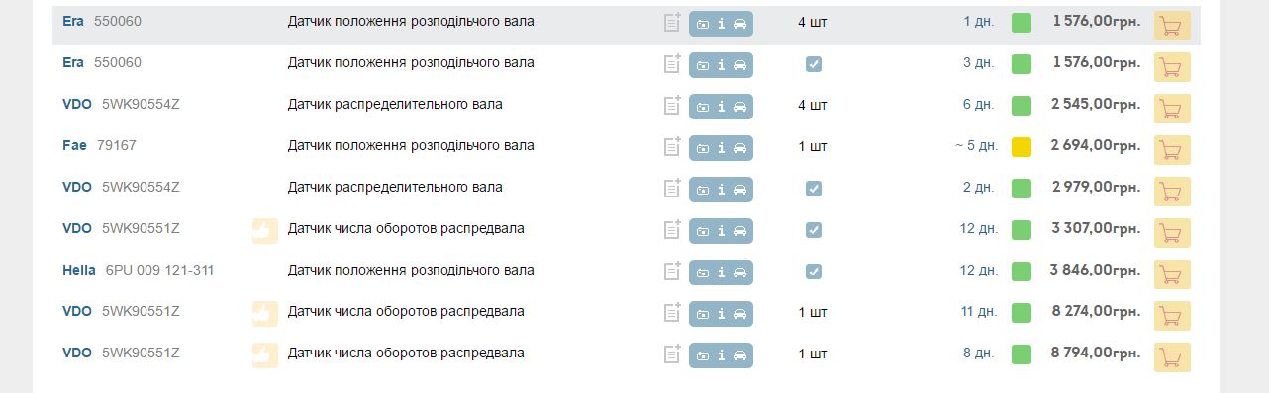Click the yellow availability indicator for Fae 79167

pos(1022,147)
